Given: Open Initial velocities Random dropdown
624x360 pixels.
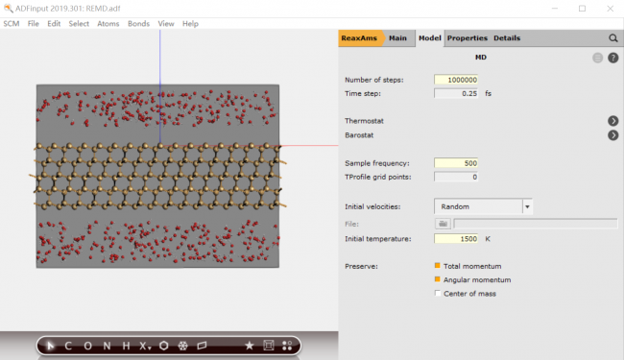Looking at the screenshot, I should point(483,206).
